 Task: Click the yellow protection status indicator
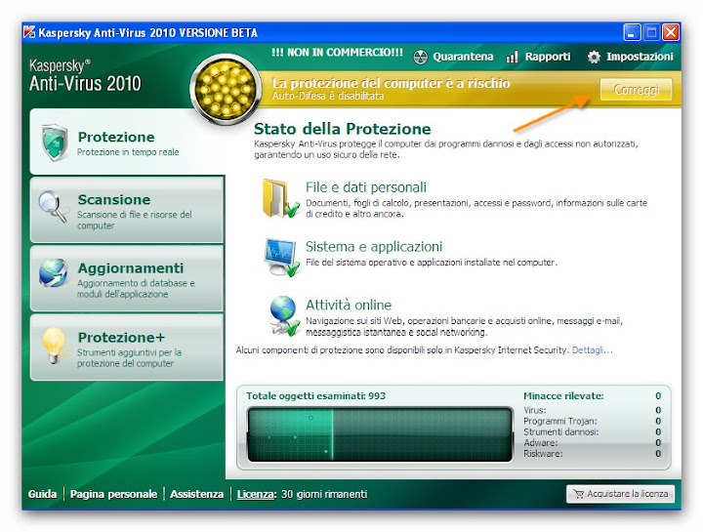(226, 90)
